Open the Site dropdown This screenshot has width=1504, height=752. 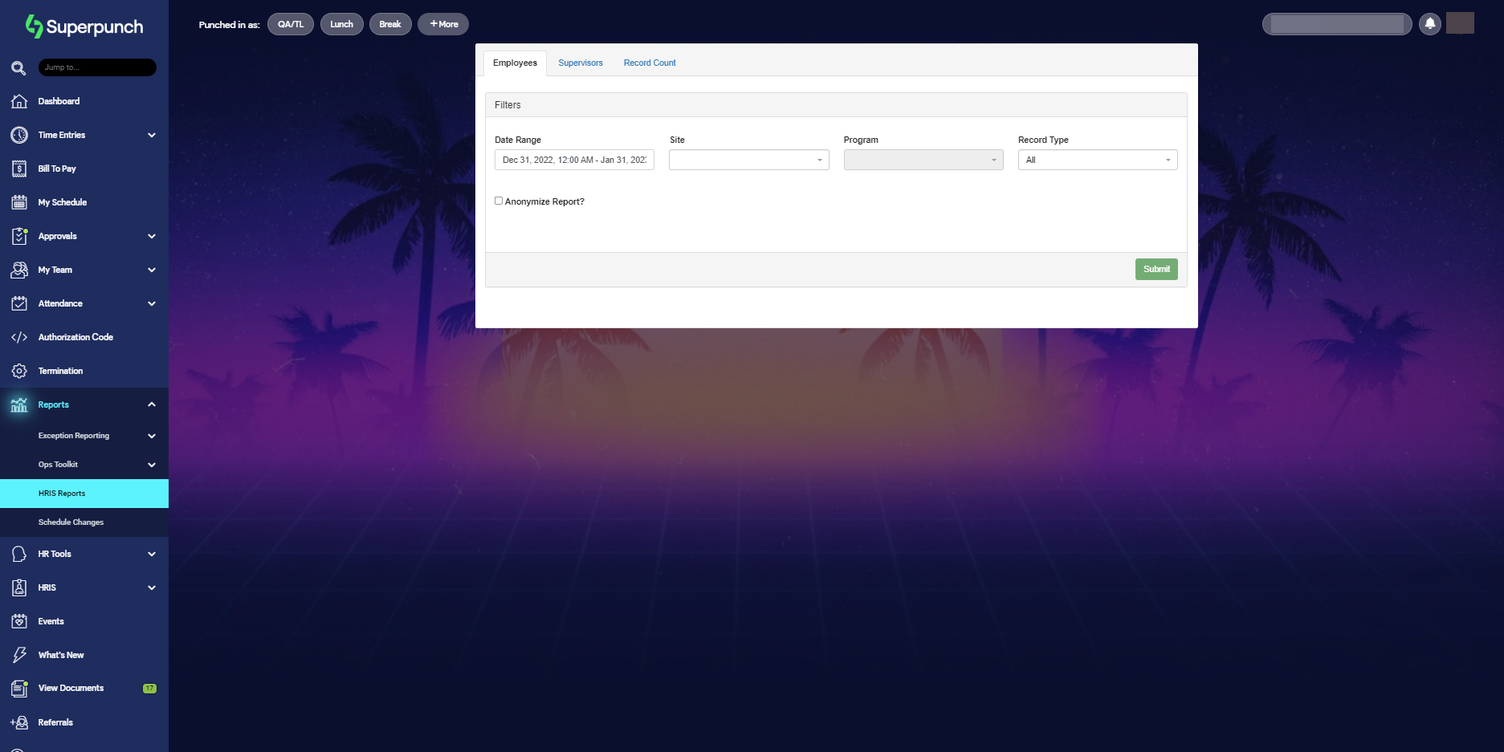[x=748, y=160]
